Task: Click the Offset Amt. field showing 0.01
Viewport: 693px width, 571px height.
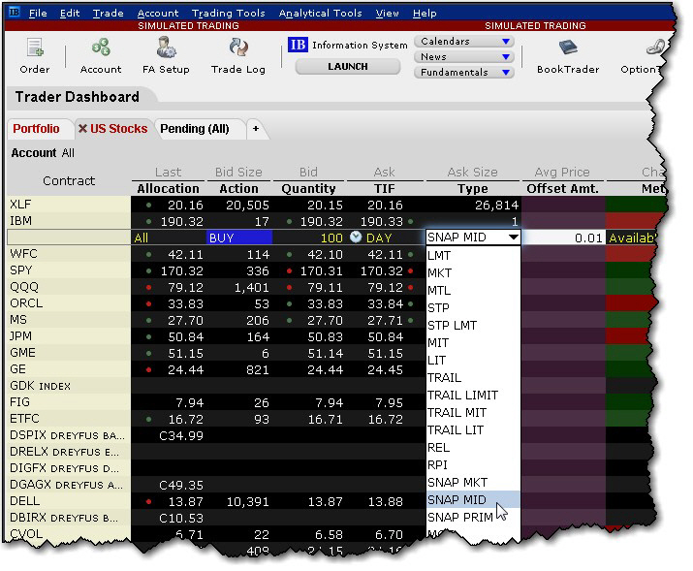Action: (x=562, y=237)
